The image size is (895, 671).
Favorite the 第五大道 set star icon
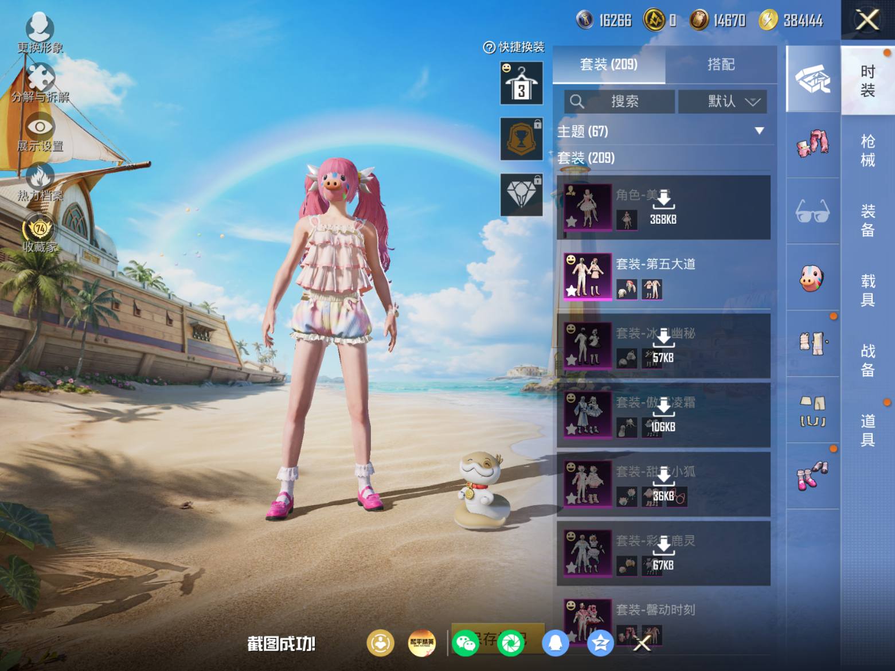click(x=571, y=291)
